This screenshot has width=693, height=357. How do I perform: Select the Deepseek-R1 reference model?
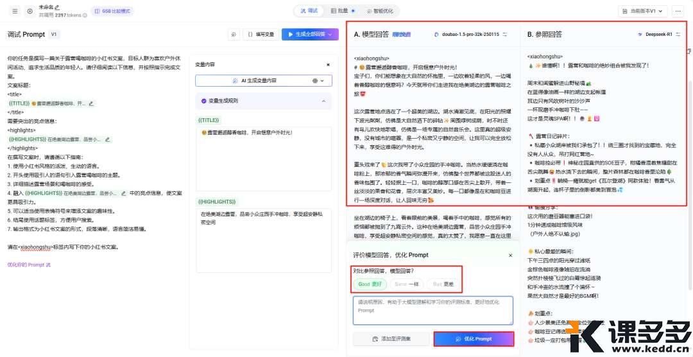click(655, 34)
